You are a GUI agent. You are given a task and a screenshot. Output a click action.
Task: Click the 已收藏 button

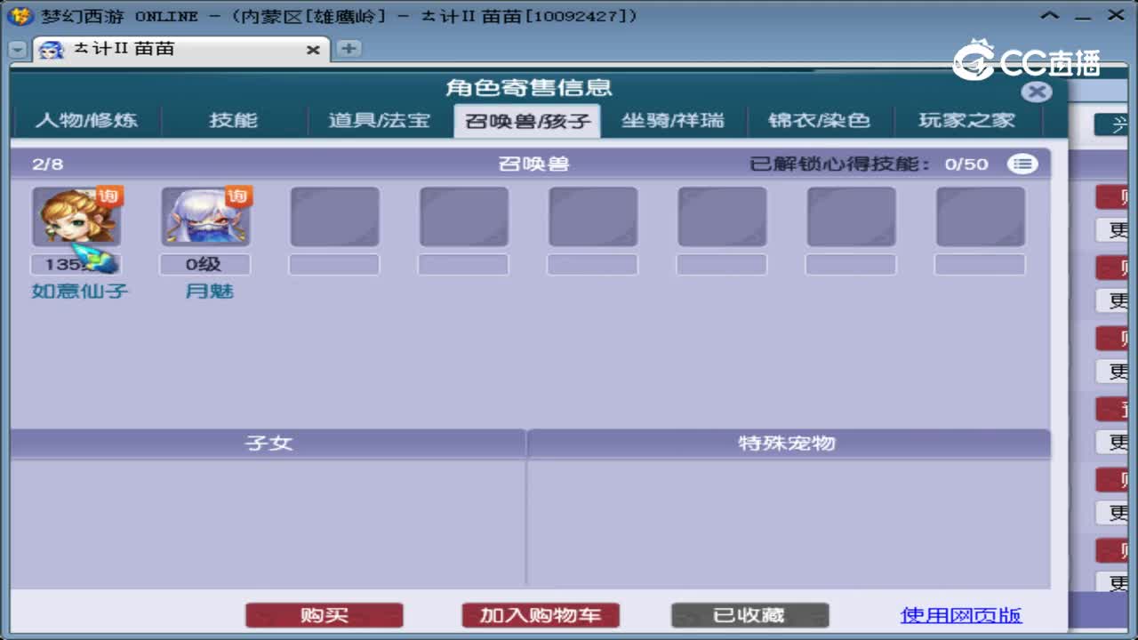point(749,615)
